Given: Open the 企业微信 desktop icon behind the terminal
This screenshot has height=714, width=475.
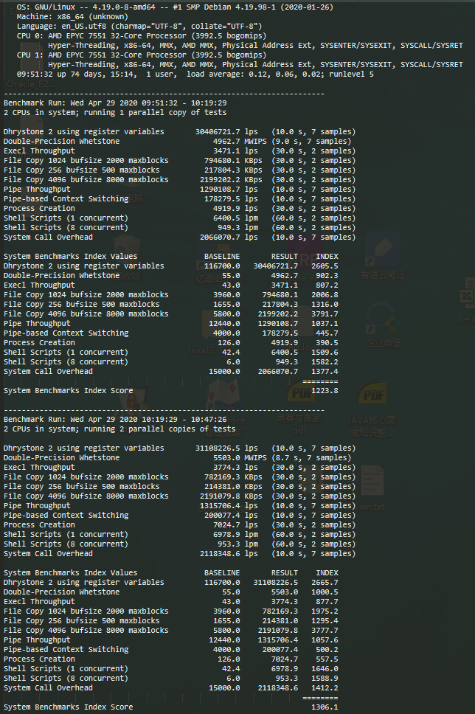Looking at the screenshot, I should pyautogui.click(x=383, y=325).
